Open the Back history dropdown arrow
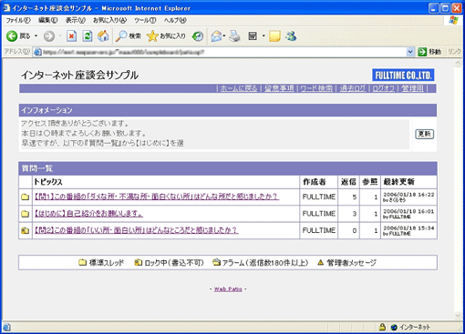The width and height of the screenshot is (465, 334). pyautogui.click(x=36, y=36)
